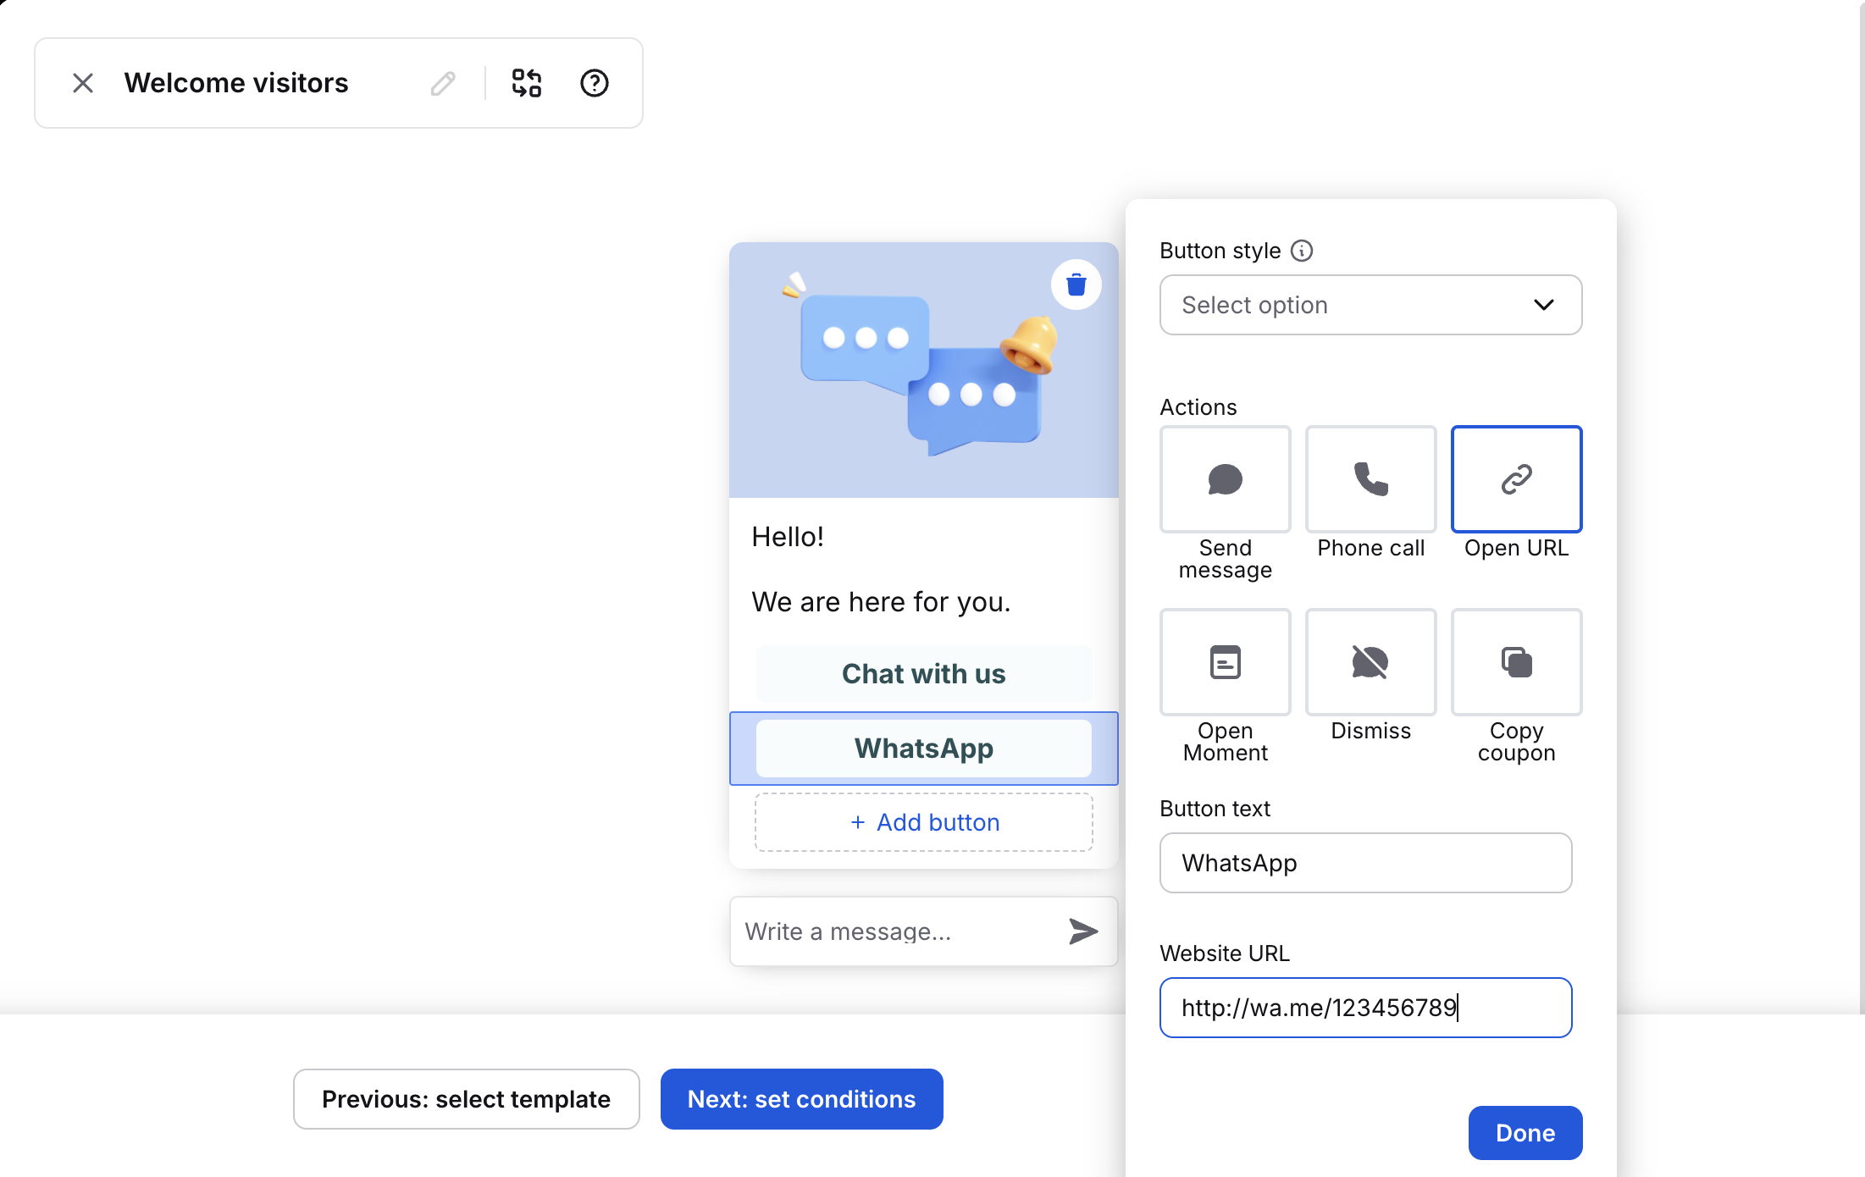
Task: Click the info icon next to Button style
Action: point(1302,251)
